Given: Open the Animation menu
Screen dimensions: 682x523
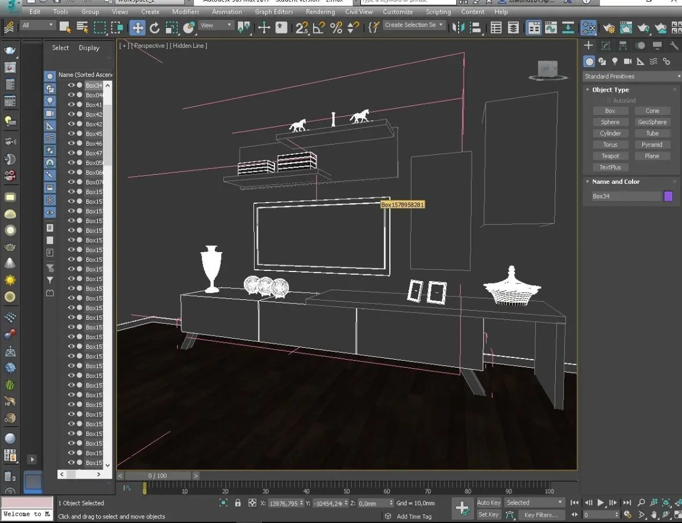Looking at the screenshot, I should coord(227,11).
